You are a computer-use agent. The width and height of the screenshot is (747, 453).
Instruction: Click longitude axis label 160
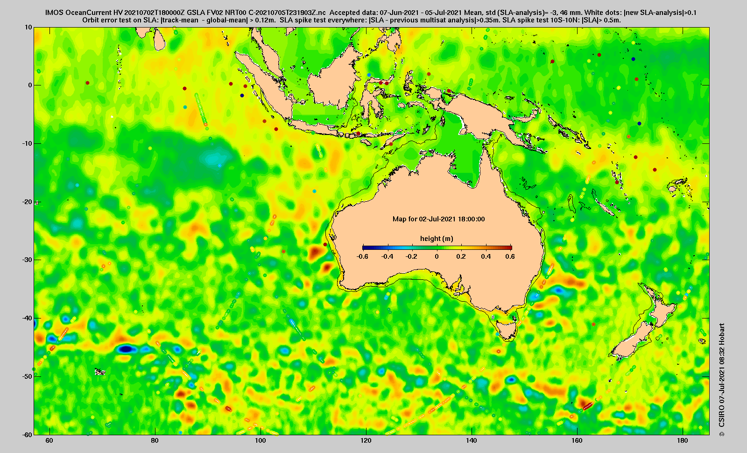point(577,440)
